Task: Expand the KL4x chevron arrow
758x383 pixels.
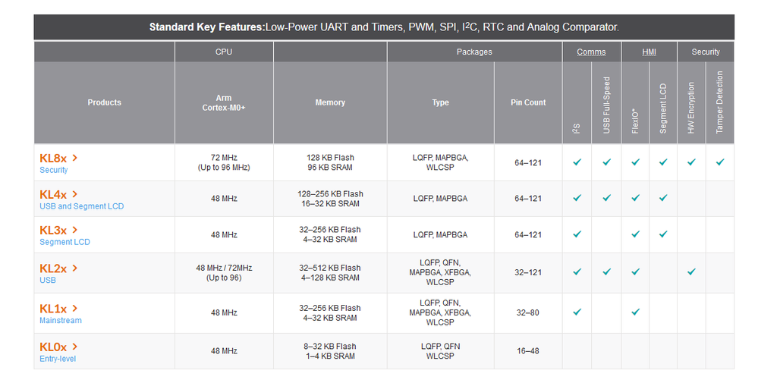Action: click(x=75, y=194)
